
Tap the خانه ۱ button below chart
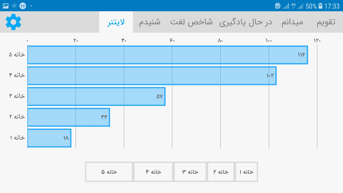tap(246, 172)
